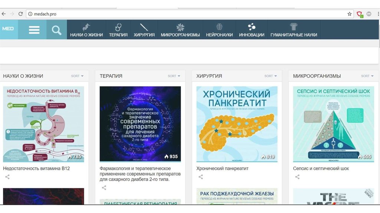Click the molecule icon for Инновации

252,27
